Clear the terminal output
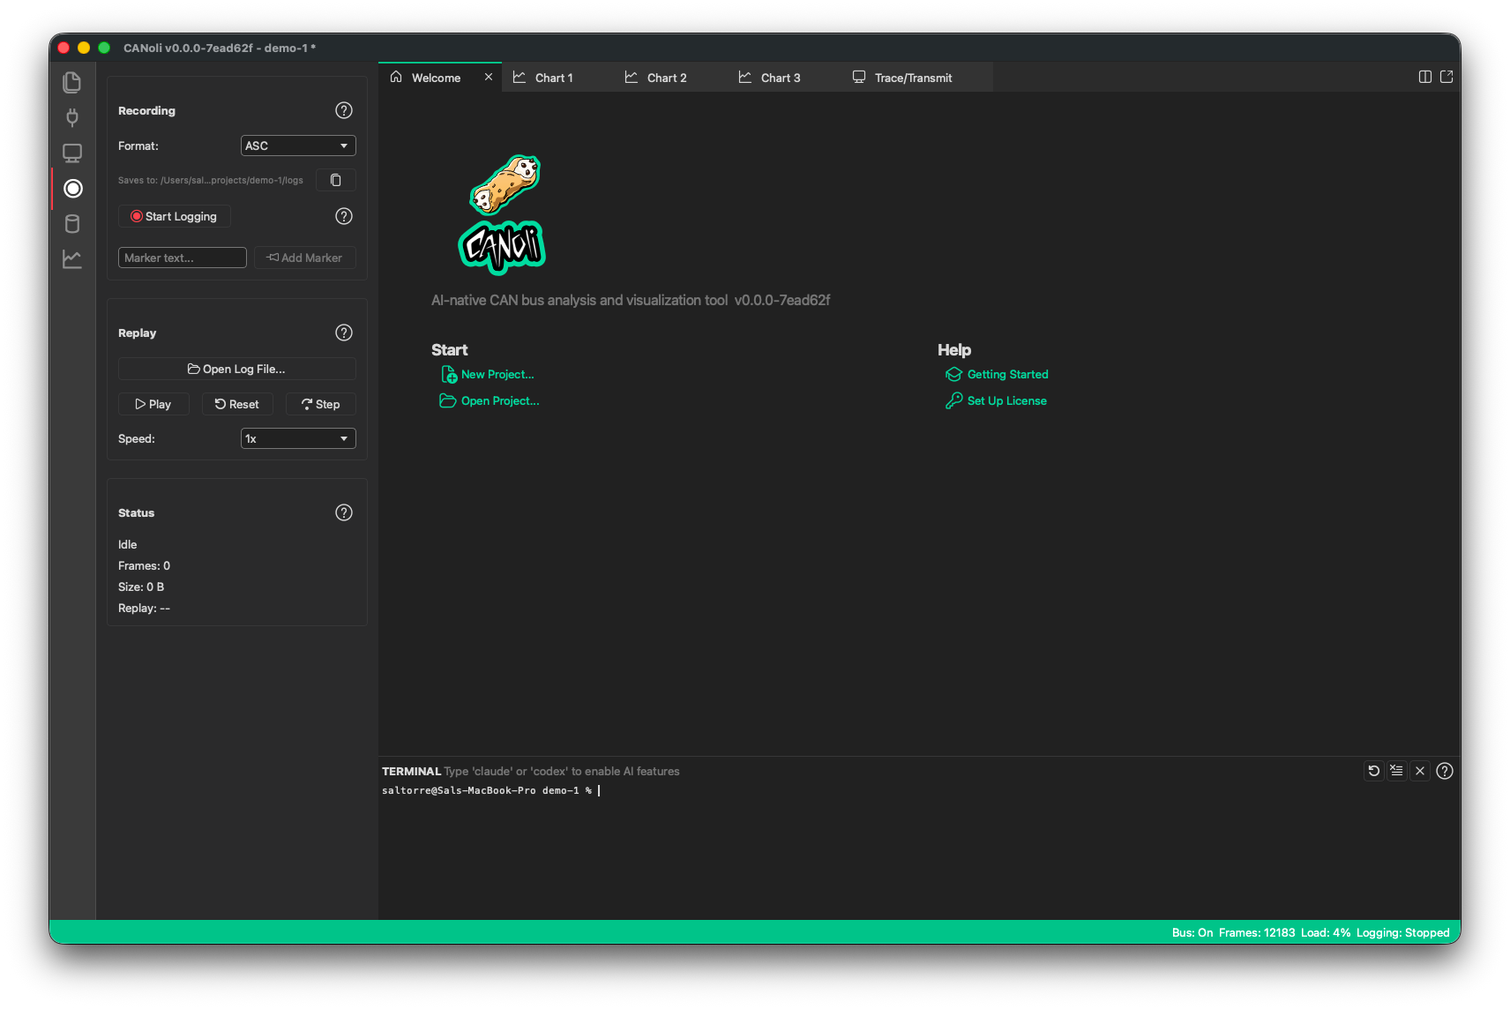 (1396, 771)
